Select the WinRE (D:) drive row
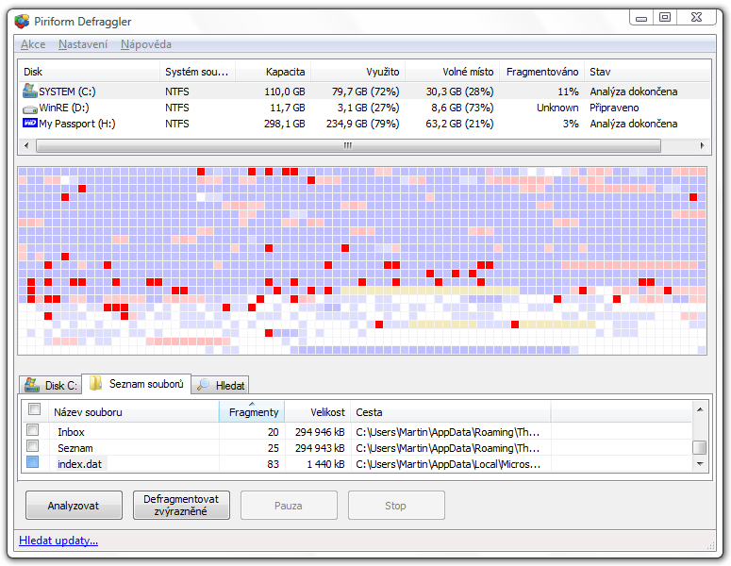Image resolution: width=731 pixels, height=566 pixels. 365,108
